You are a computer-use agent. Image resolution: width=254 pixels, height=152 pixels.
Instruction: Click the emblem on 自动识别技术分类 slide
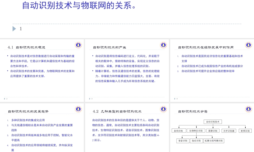(x=249, y=109)
